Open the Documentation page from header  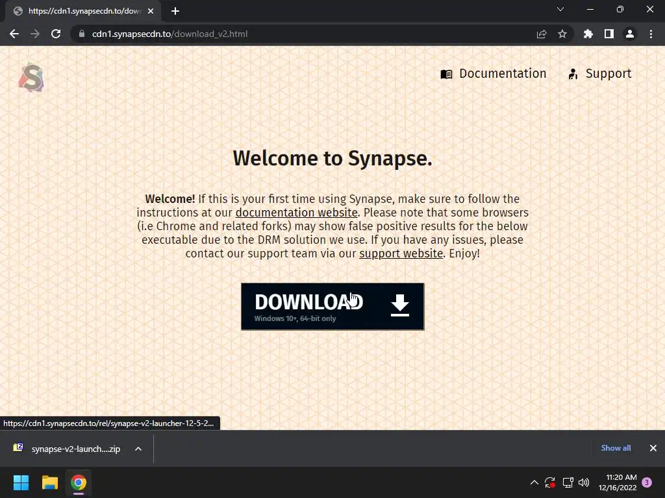tap(494, 74)
